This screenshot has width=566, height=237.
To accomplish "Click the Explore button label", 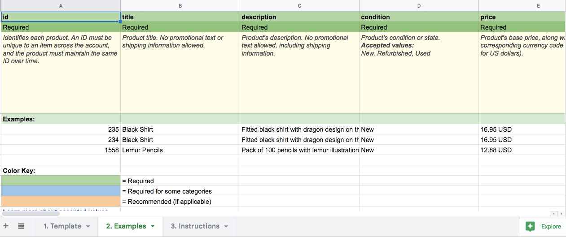I will pos(551,226).
